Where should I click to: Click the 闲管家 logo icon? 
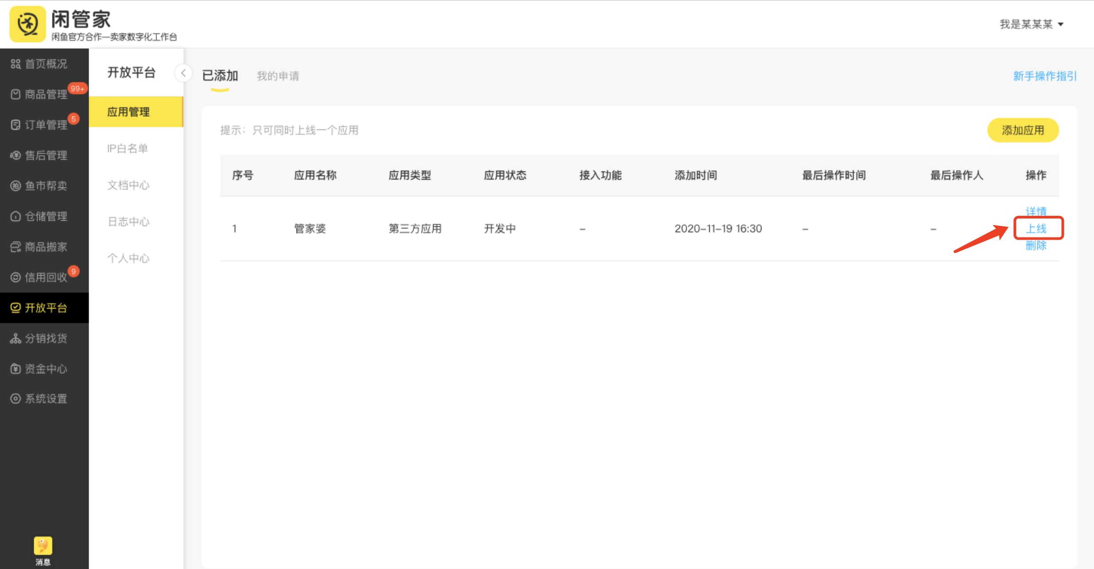point(27,24)
